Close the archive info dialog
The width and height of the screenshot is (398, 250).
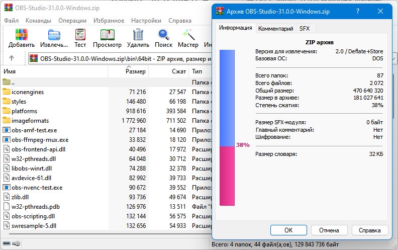pos(380,11)
